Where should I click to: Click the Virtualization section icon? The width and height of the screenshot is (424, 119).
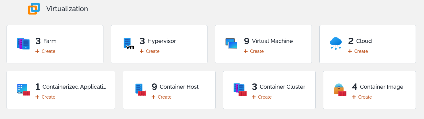tap(34, 9)
